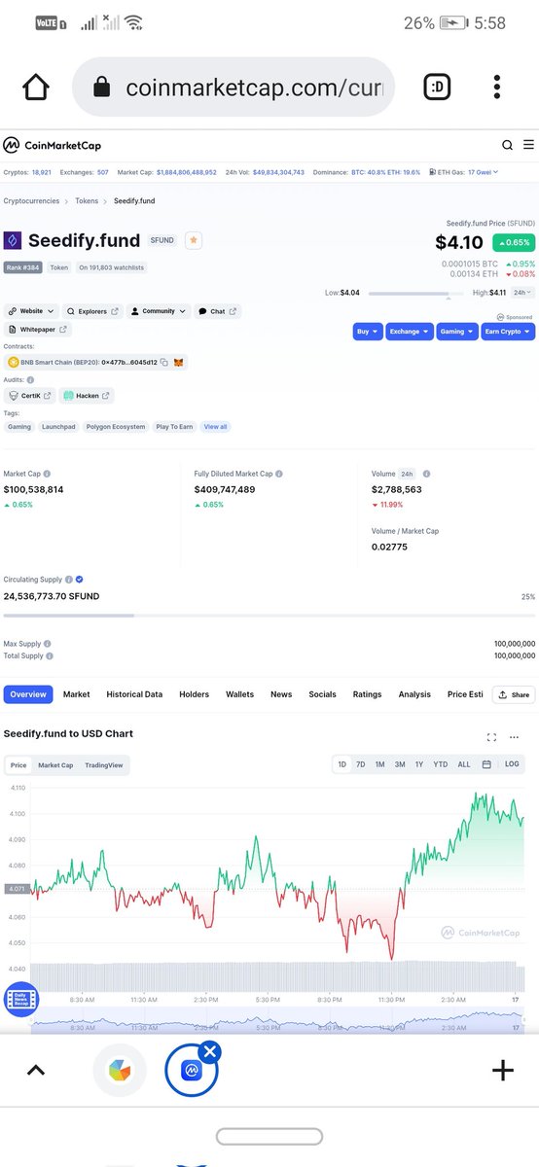Open the Whitepaper link
Image resolution: width=539 pixels, height=1167 pixels.
pos(39,330)
